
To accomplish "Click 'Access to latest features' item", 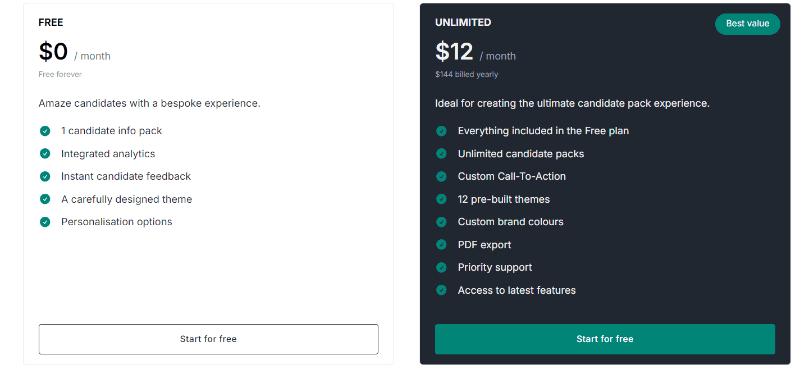I will coord(516,290).
